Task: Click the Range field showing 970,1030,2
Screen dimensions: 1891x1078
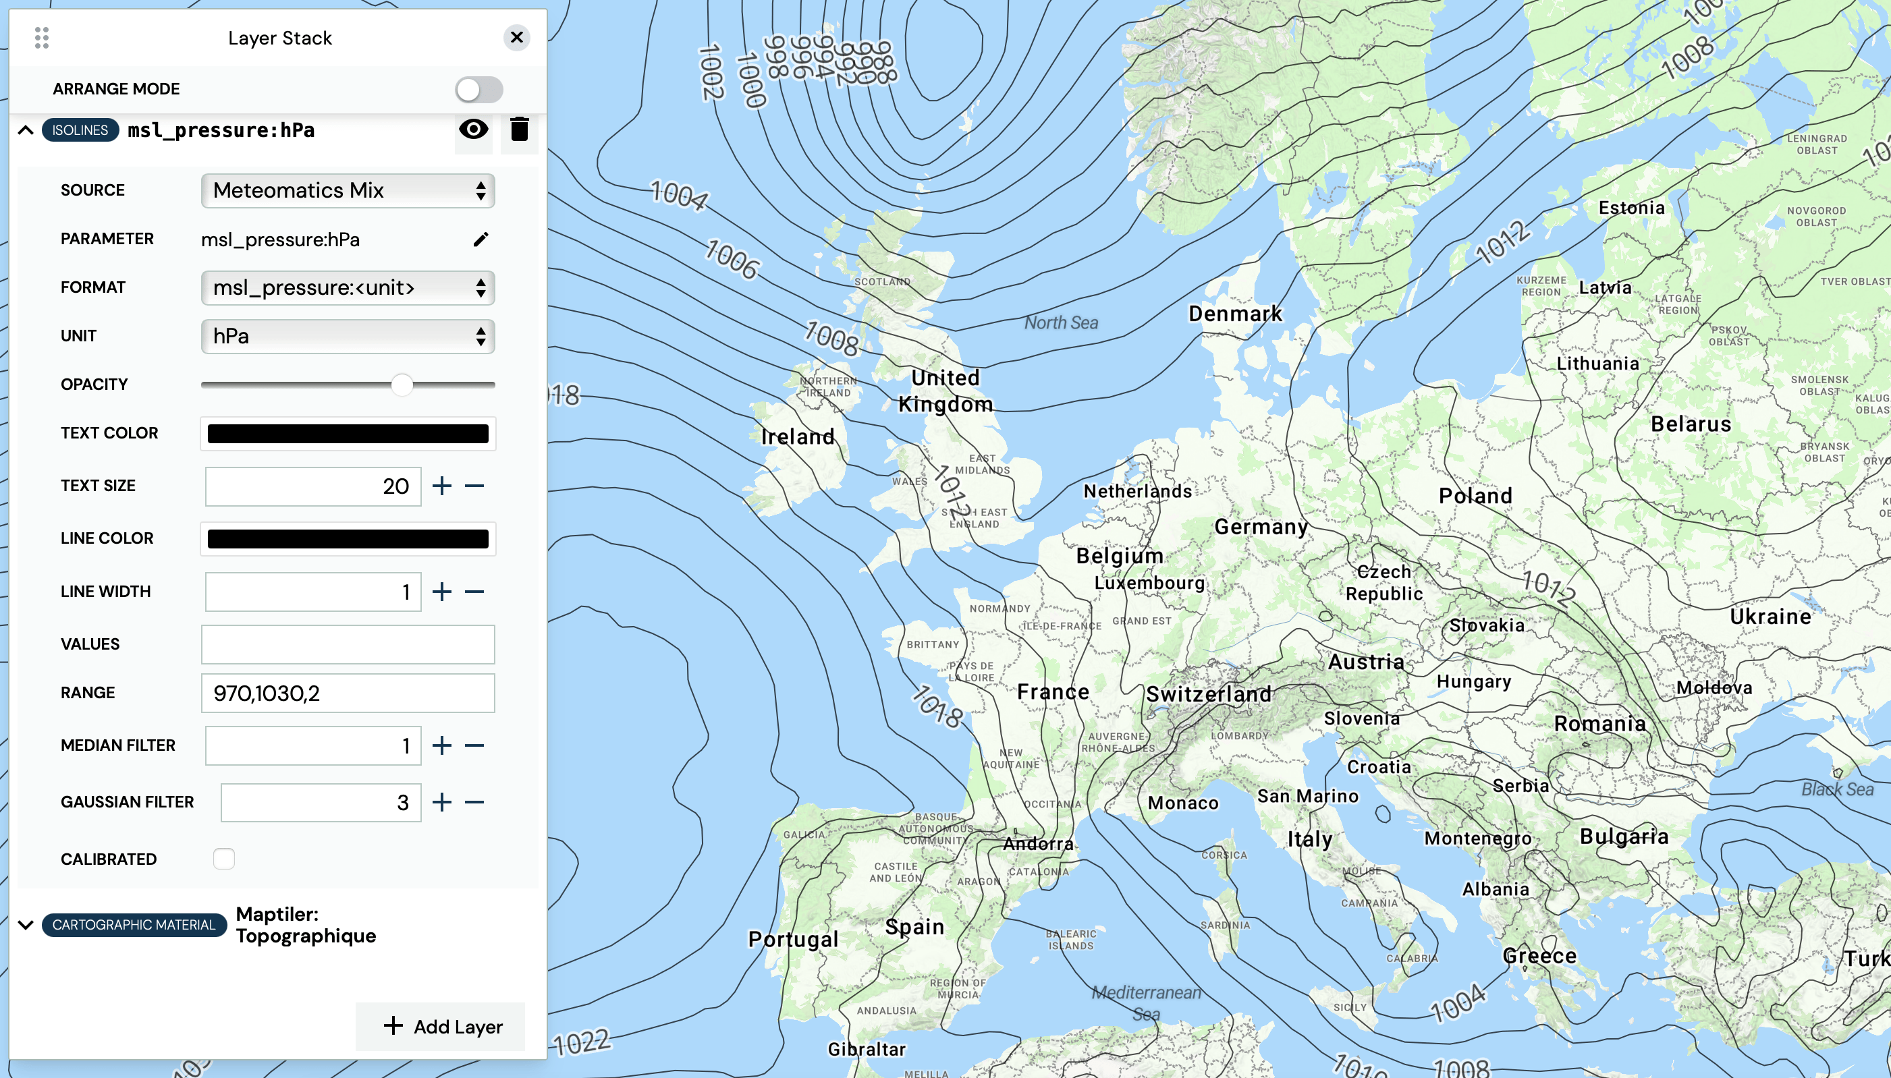Action: point(348,693)
